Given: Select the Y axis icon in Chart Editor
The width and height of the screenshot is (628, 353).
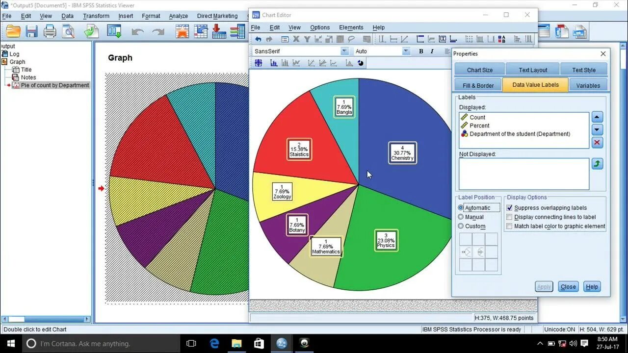Looking at the screenshot, I should tap(307, 39).
